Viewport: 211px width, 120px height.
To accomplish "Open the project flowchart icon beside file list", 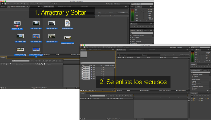I will (115, 67).
